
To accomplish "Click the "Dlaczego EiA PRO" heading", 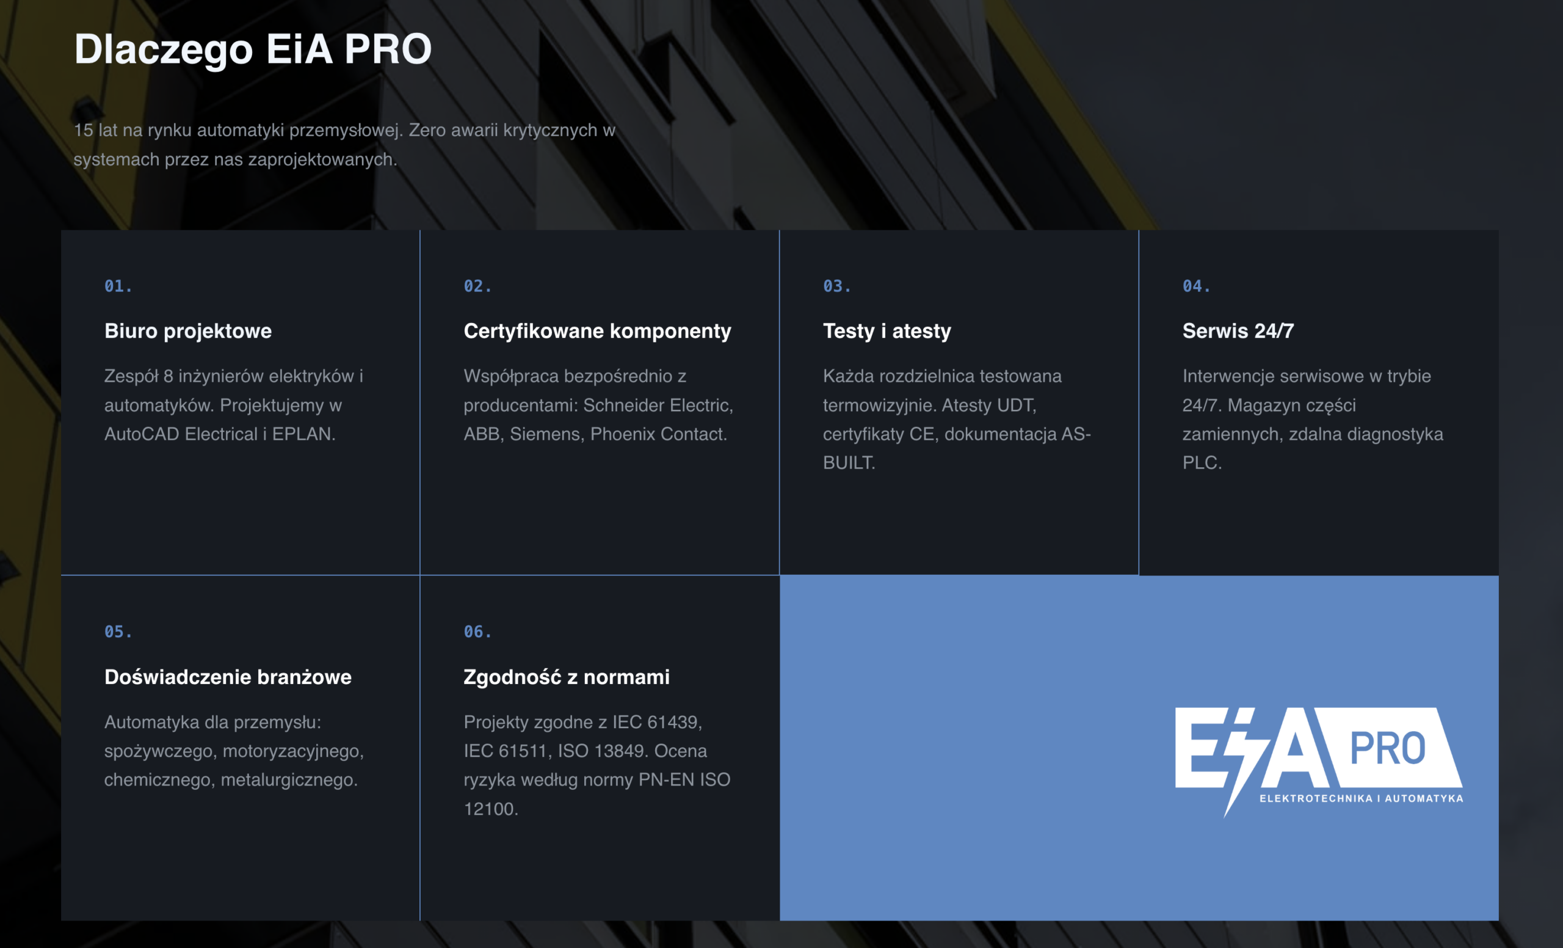I will 253,49.
